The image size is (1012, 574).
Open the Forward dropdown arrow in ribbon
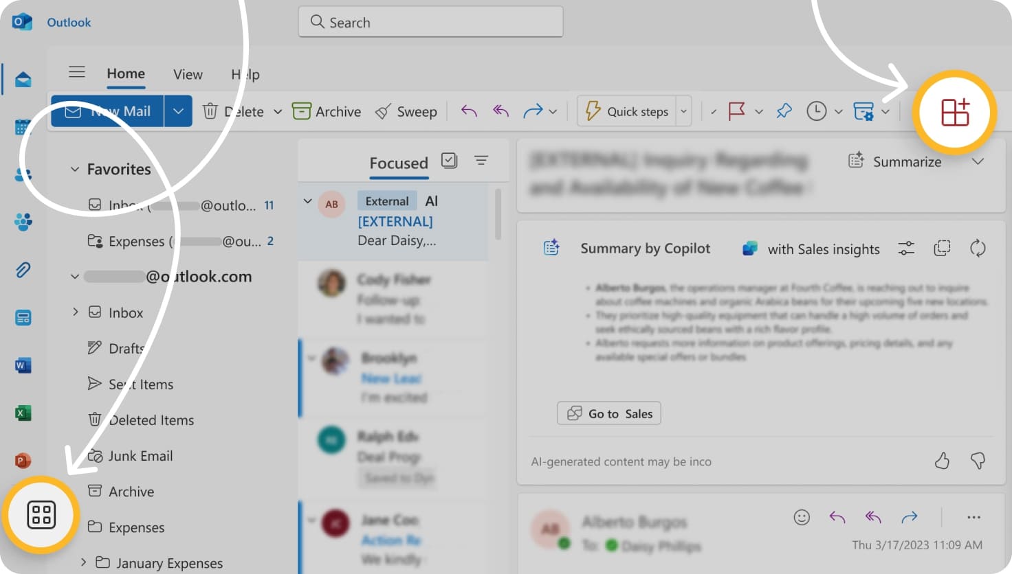[552, 111]
